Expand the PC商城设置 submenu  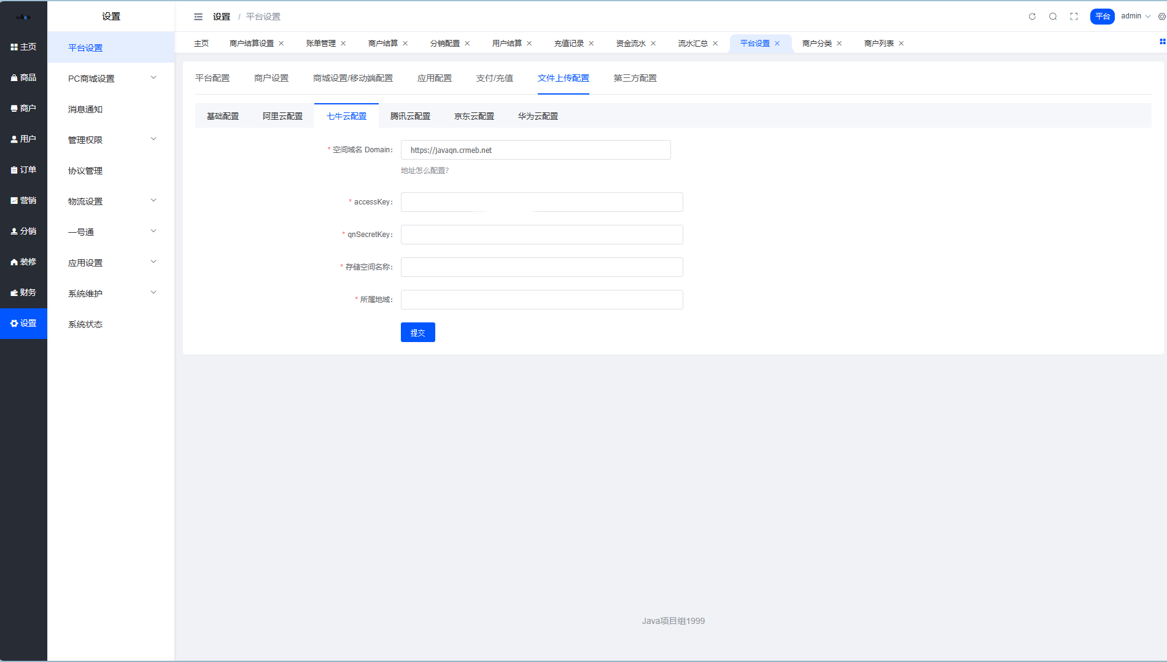click(x=110, y=78)
